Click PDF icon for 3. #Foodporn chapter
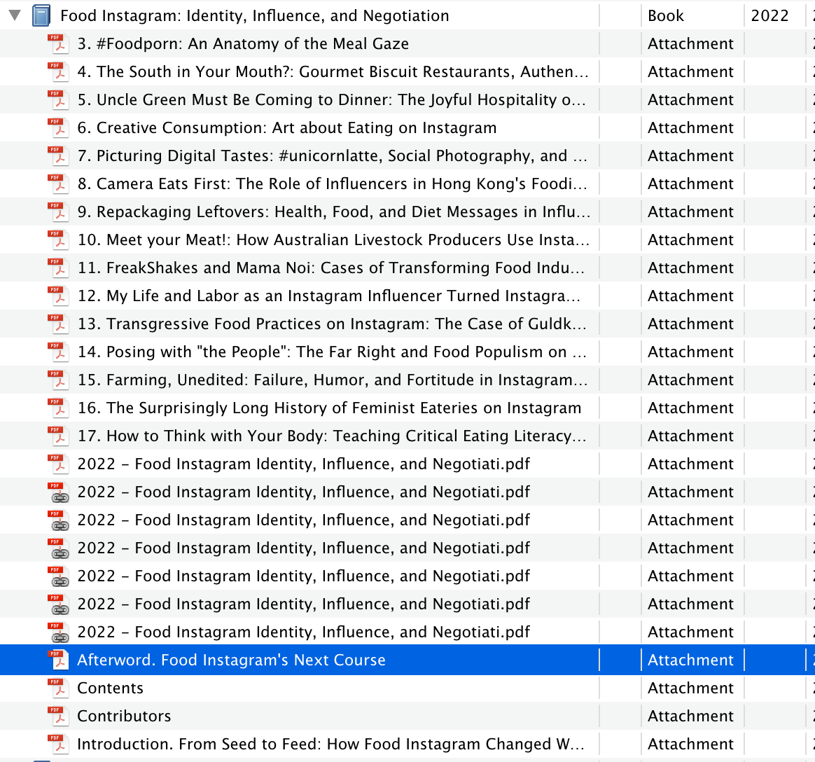Viewport: 815px width, 762px height. pos(58,43)
